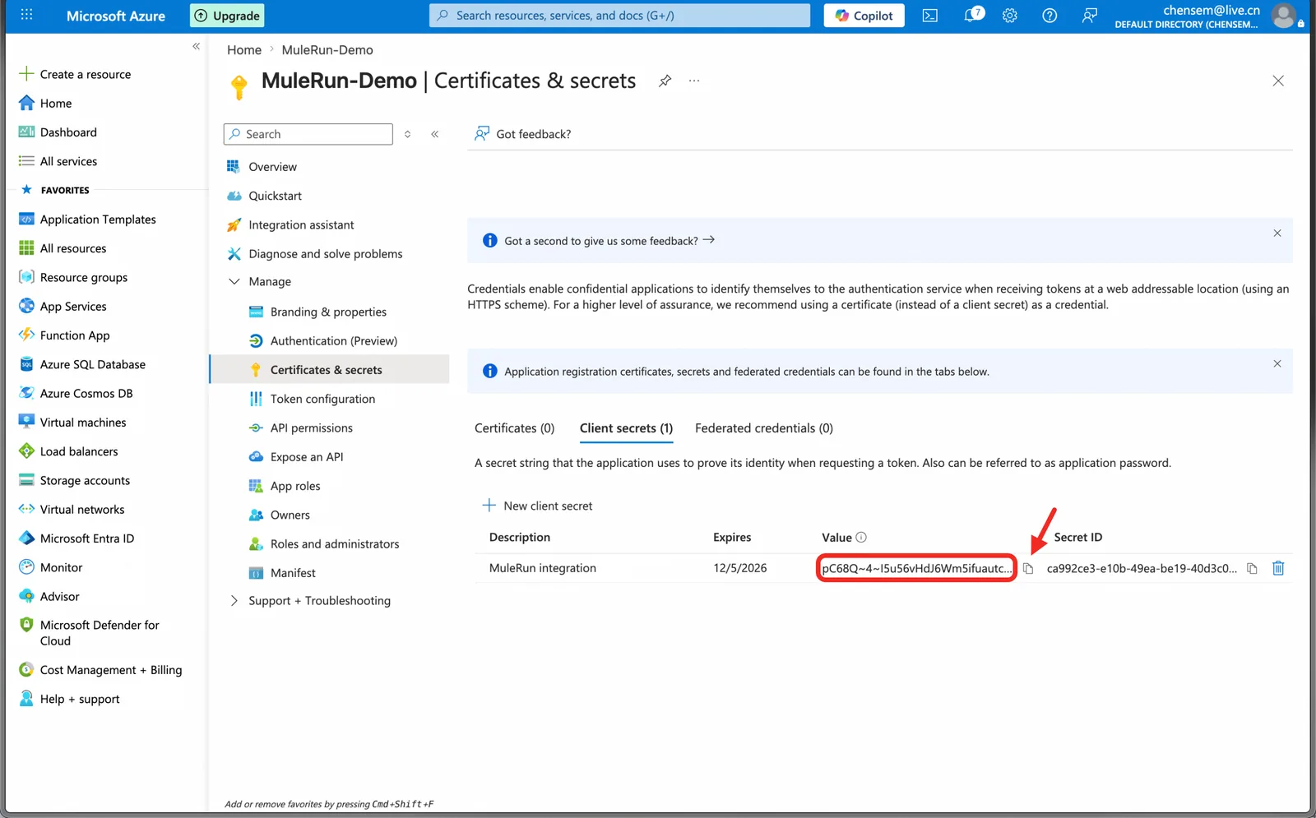This screenshot has height=818, width=1316.
Task: Focus the global search resources box
Action: tap(619, 16)
